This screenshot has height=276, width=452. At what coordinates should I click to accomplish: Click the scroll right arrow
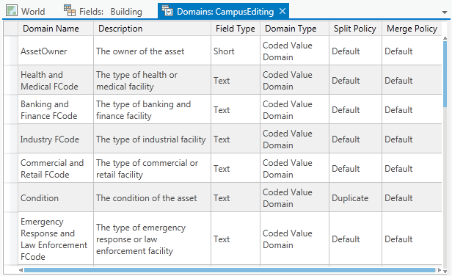coord(440,270)
